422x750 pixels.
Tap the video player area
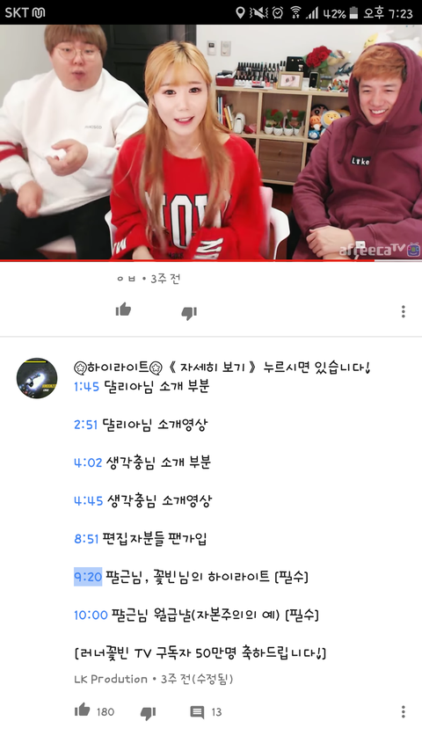(x=211, y=142)
